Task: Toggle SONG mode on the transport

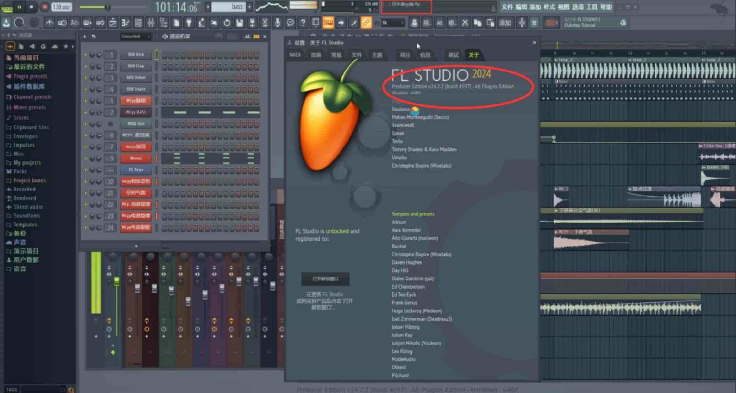Action: tap(8, 7)
